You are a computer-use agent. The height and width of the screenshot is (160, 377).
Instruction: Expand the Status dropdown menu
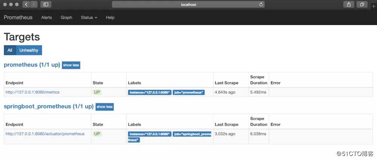point(89,18)
